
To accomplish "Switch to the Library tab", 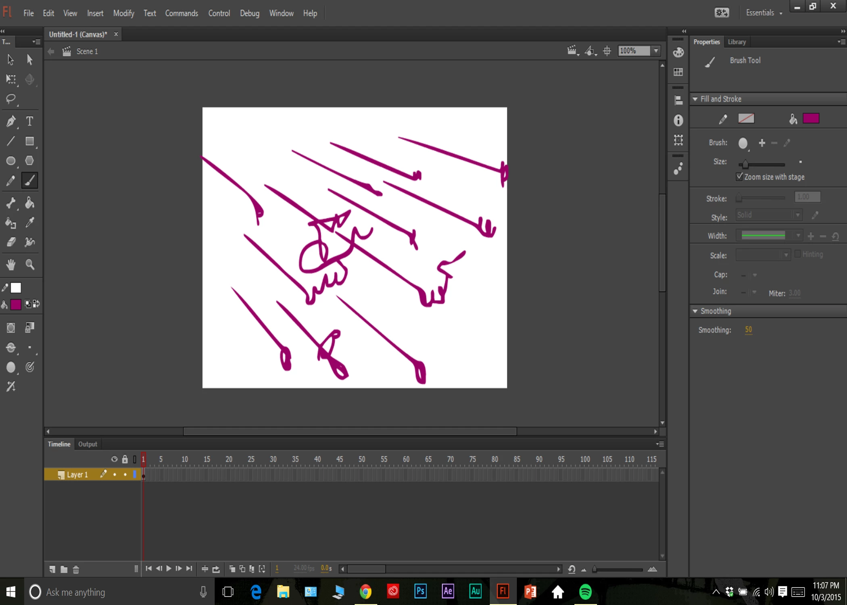I will coord(736,42).
